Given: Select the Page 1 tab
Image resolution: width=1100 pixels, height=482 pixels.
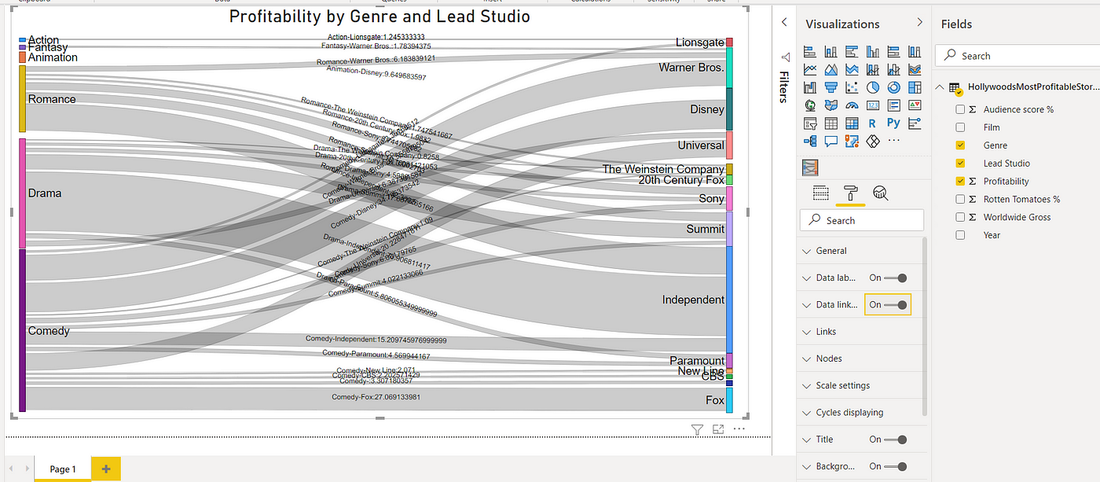Looking at the screenshot, I should [63, 469].
